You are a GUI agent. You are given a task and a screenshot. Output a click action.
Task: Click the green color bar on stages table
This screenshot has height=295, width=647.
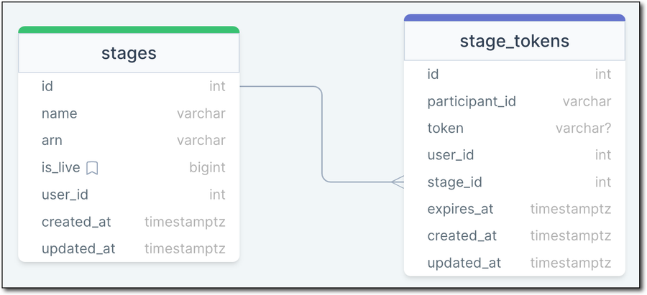(129, 29)
